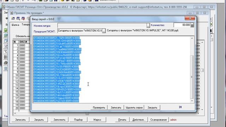Click the serial list scrollbar down arrow

click(x=192, y=101)
